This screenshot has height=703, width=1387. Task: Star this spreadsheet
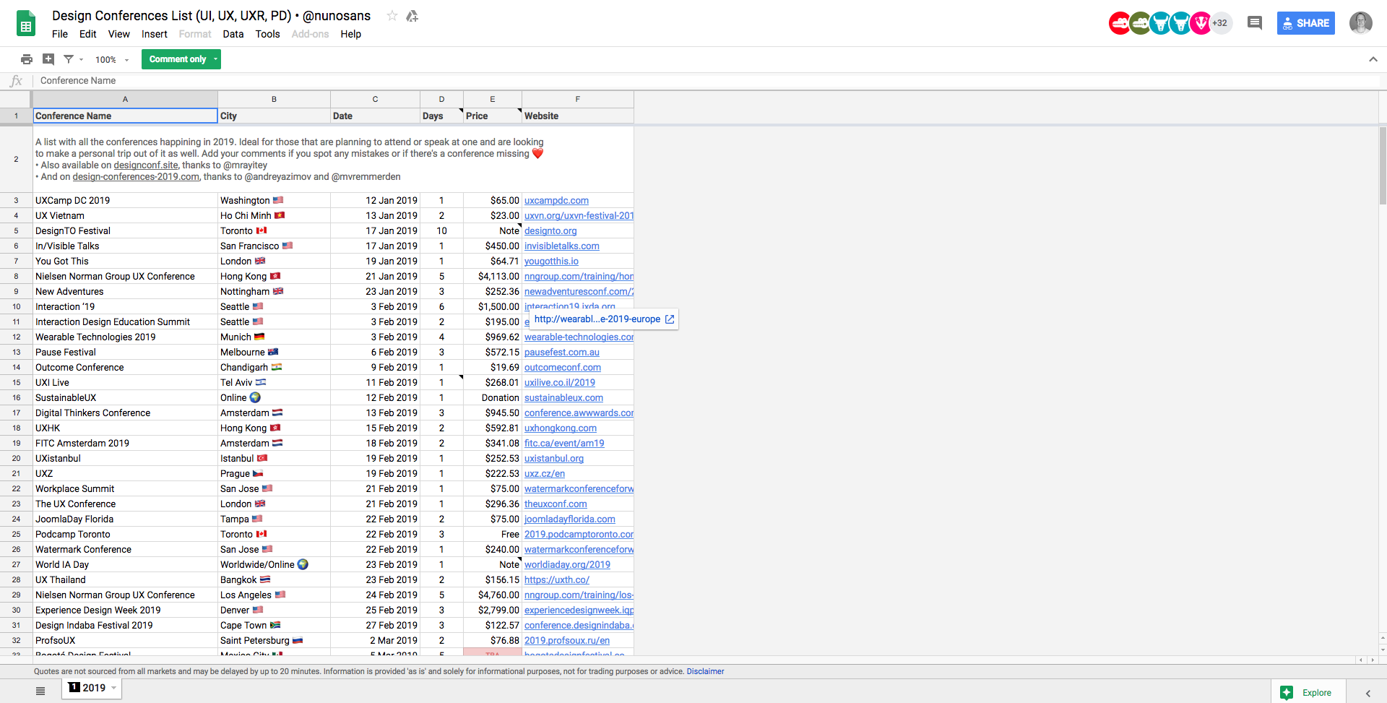tap(392, 16)
